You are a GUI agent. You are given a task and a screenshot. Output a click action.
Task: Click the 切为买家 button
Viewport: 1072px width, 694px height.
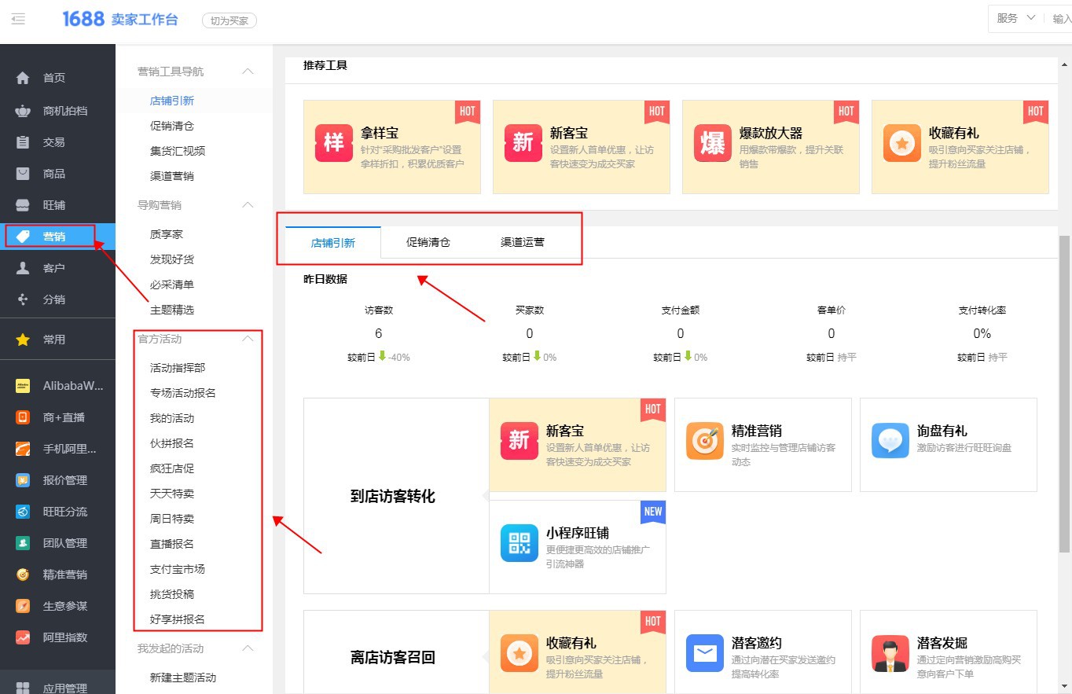229,21
